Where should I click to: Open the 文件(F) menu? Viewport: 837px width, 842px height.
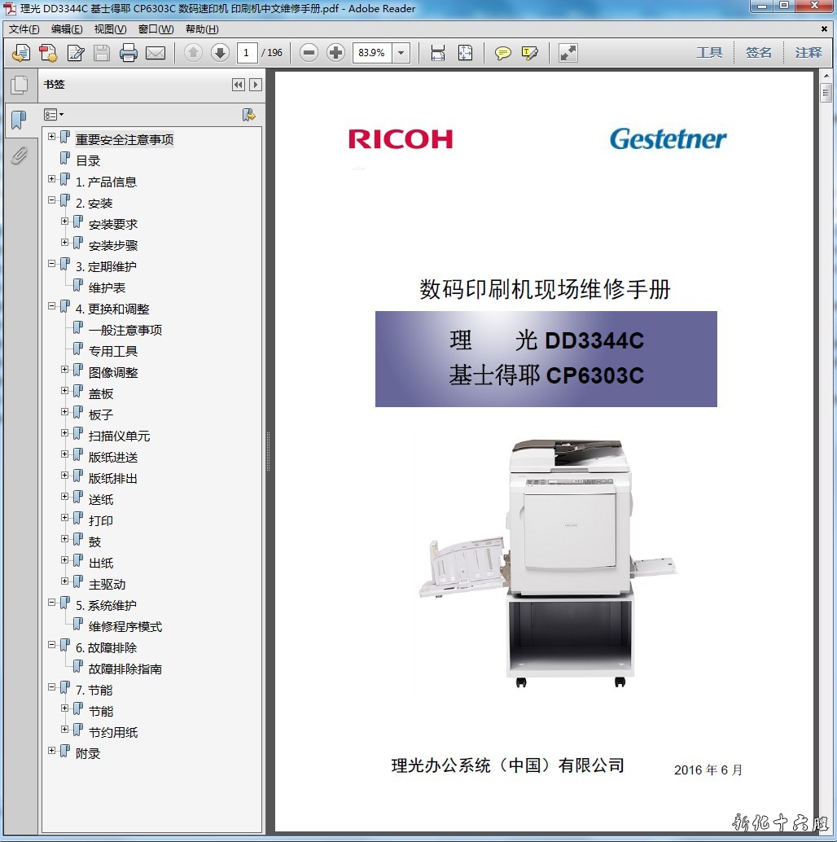point(24,29)
